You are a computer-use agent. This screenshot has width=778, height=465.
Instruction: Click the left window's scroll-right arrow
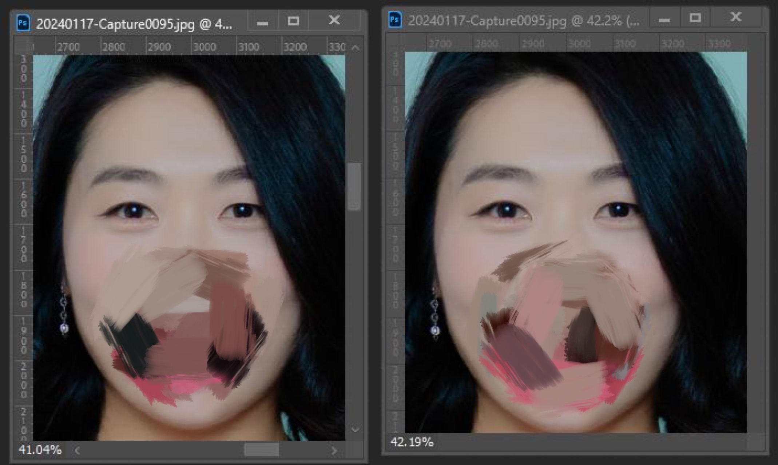click(334, 451)
